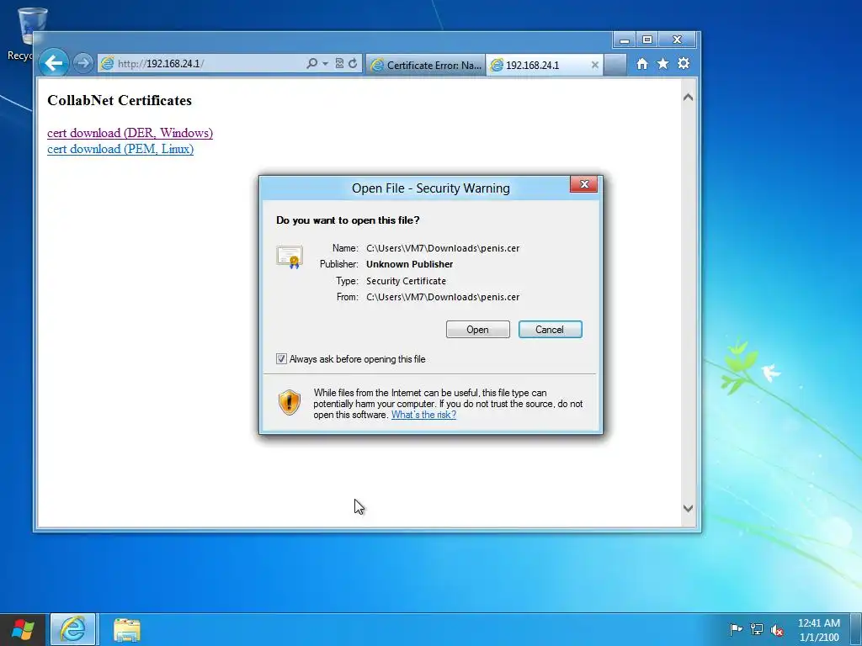Viewport: 862px width, 646px height.
Task: Click Internet Explorer taskbar icon
Action: (72, 629)
